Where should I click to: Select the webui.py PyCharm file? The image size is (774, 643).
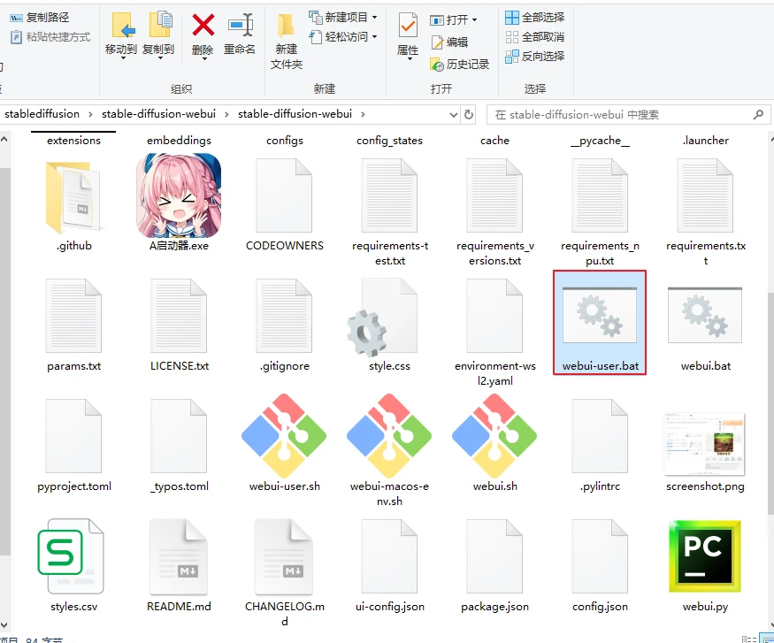tap(705, 565)
